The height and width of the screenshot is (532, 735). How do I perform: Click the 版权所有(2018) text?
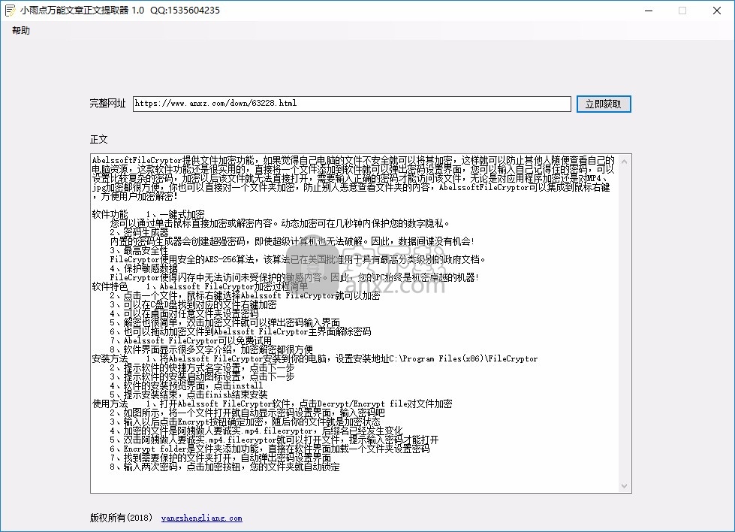coord(122,518)
